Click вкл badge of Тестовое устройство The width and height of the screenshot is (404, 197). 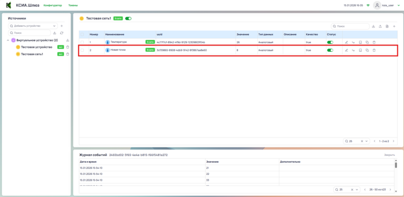coord(61,47)
